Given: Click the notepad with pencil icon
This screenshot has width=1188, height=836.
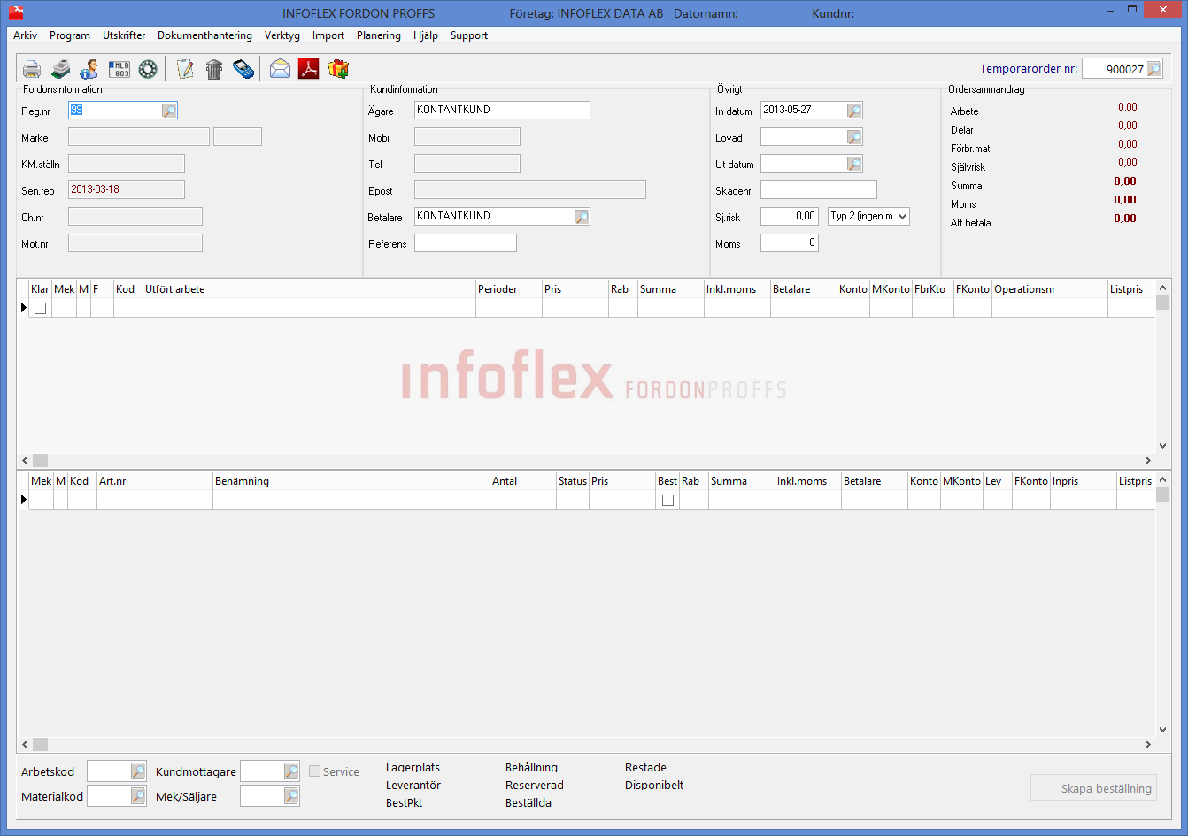Looking at the screenshot, I should point(185,69).
